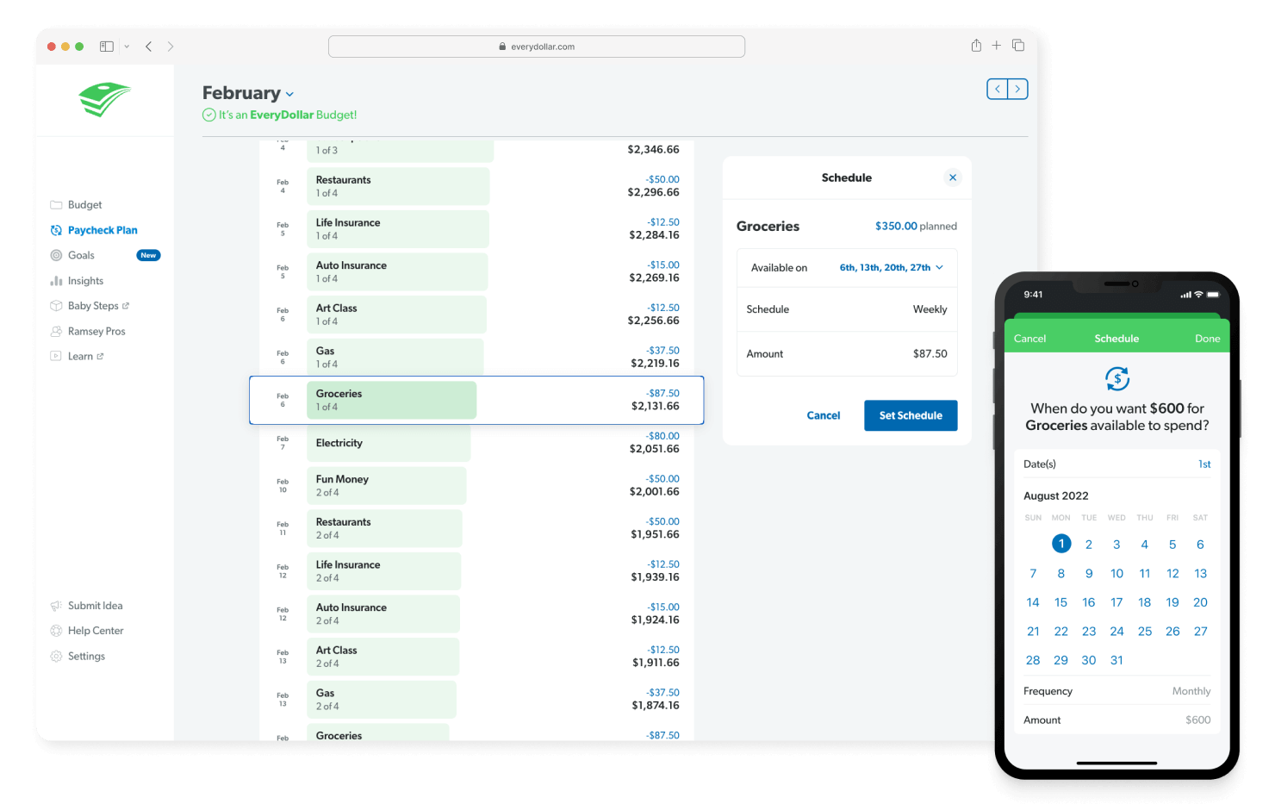Go back in the browser

[148, 47]
